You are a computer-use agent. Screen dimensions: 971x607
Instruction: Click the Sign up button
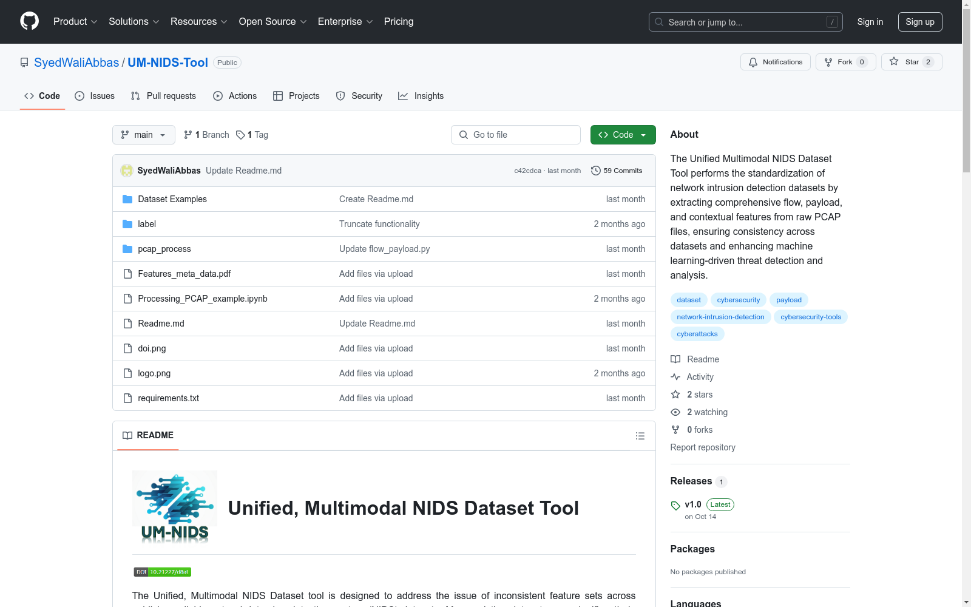[920, 22]
